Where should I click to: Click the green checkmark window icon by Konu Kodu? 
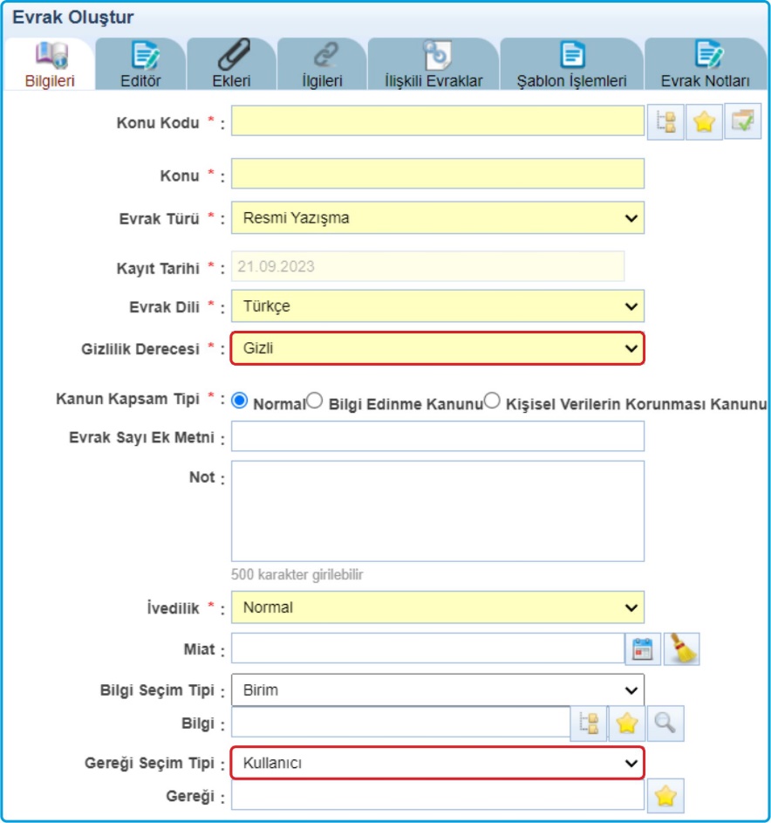743,121
